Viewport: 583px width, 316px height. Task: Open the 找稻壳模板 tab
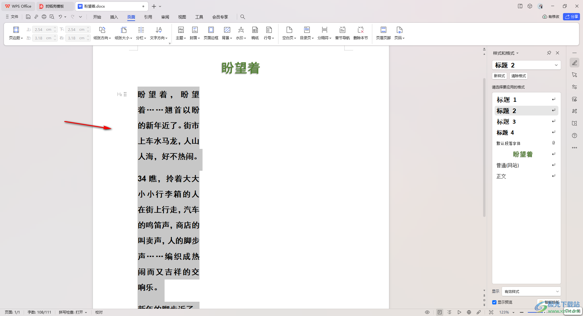click(55, 6)
